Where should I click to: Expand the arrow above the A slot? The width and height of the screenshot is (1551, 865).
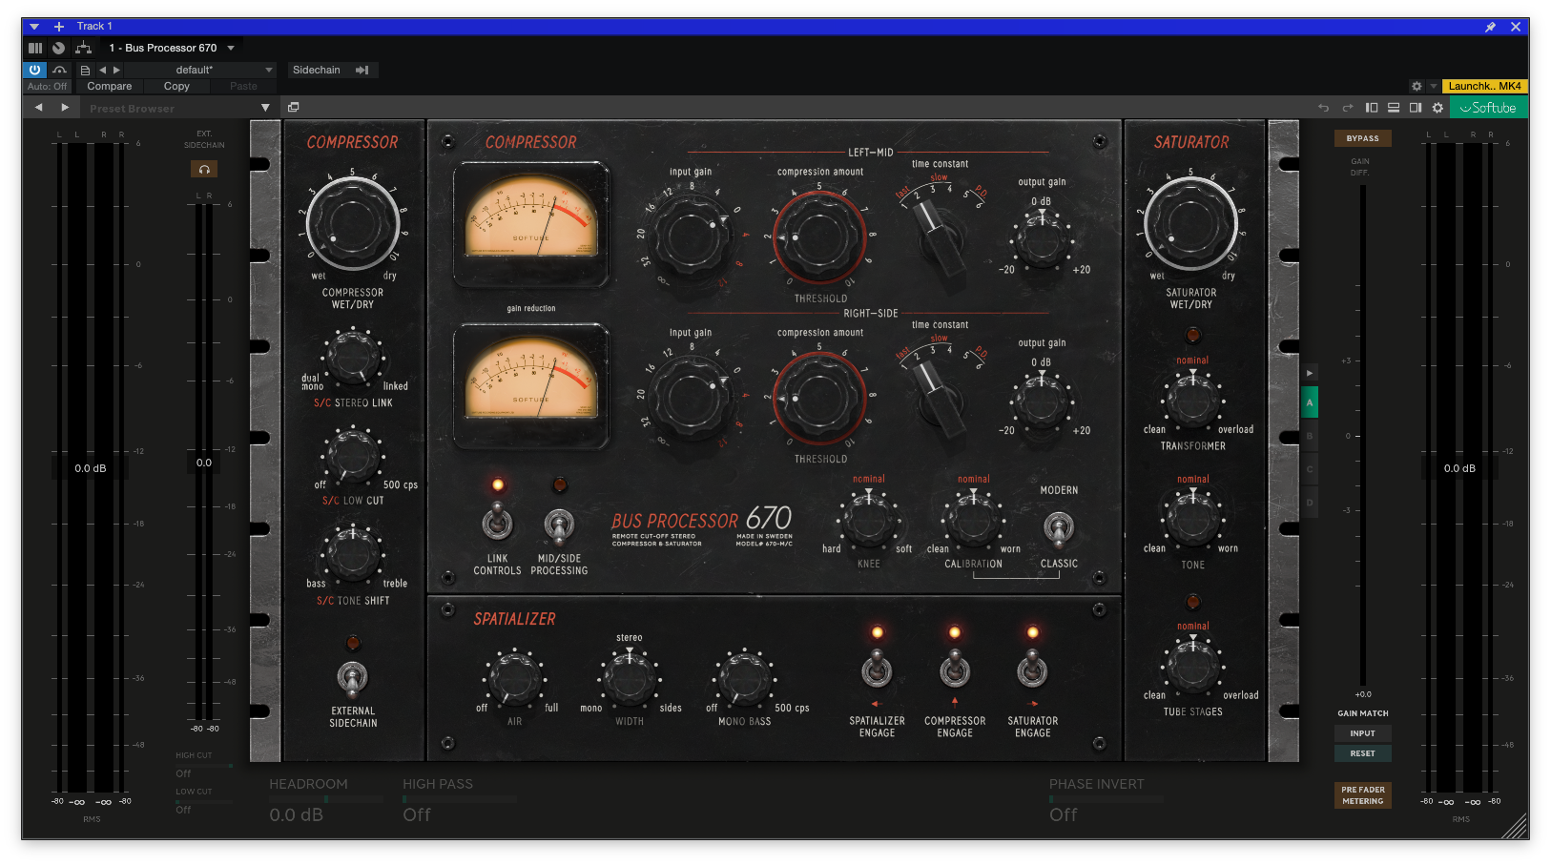coord(1310,373)
